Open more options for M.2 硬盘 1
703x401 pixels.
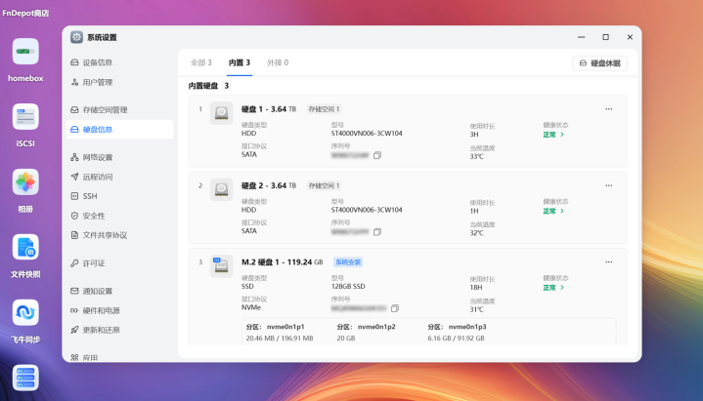tap(609, 261)
